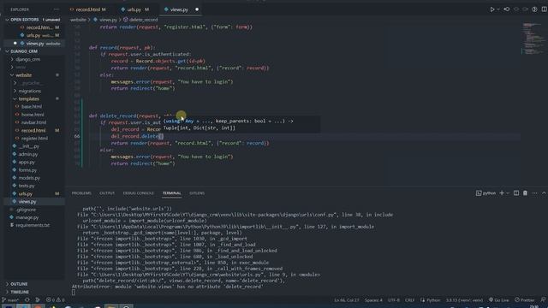Select the python terminal shell label
548x308 pixels.
point(486,193)
